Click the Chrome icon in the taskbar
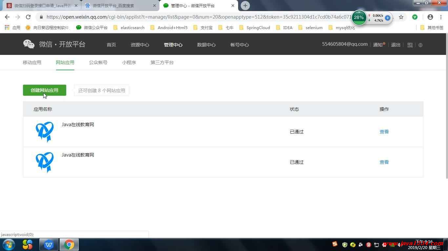 pos(69,244)
